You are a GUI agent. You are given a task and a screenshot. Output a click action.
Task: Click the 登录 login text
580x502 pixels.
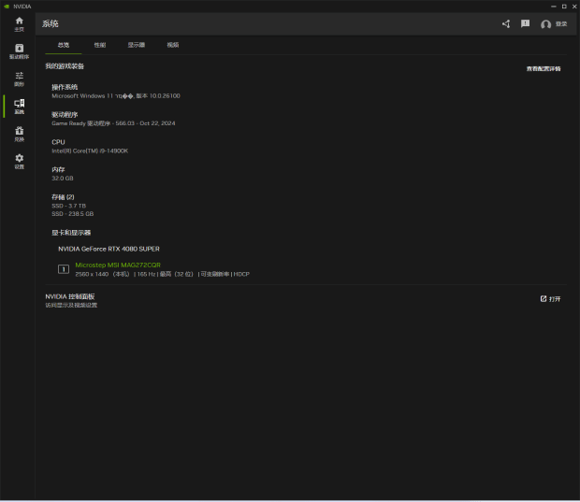[x=561, y=24]
